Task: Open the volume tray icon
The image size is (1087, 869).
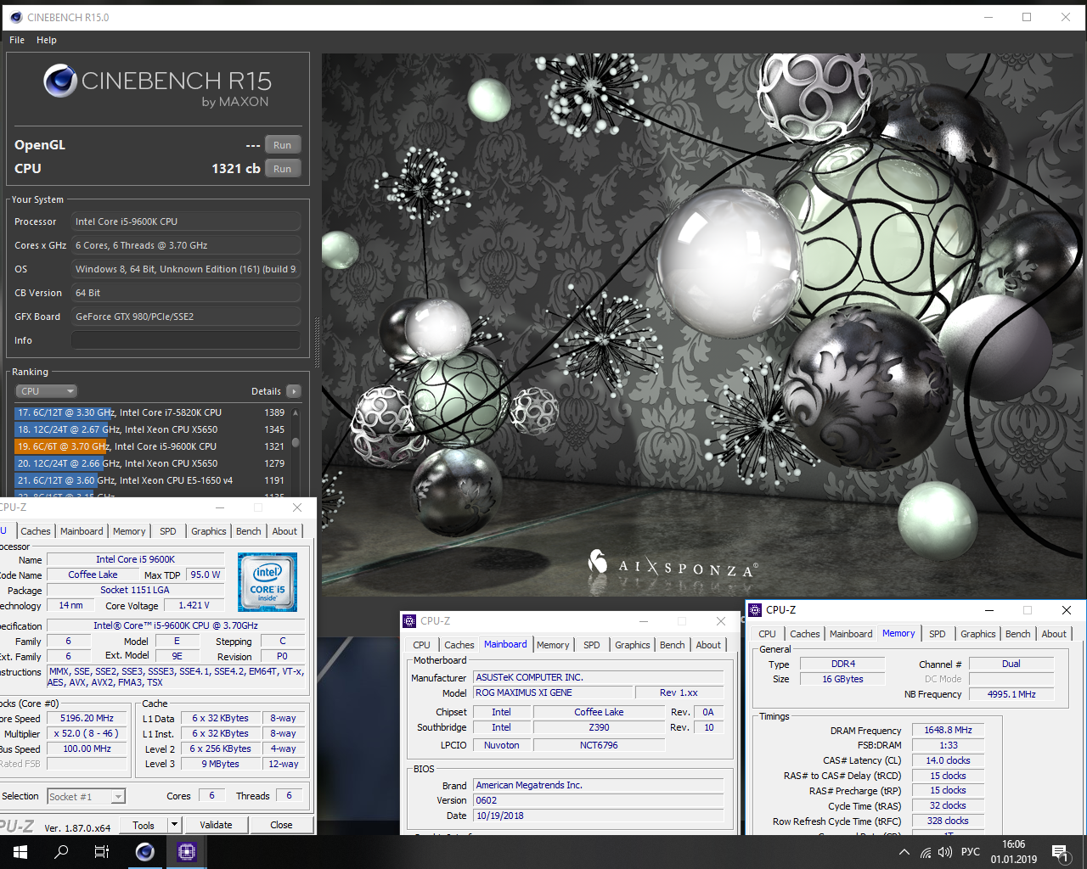Action: pyautogui.click(x=945, y=852)
